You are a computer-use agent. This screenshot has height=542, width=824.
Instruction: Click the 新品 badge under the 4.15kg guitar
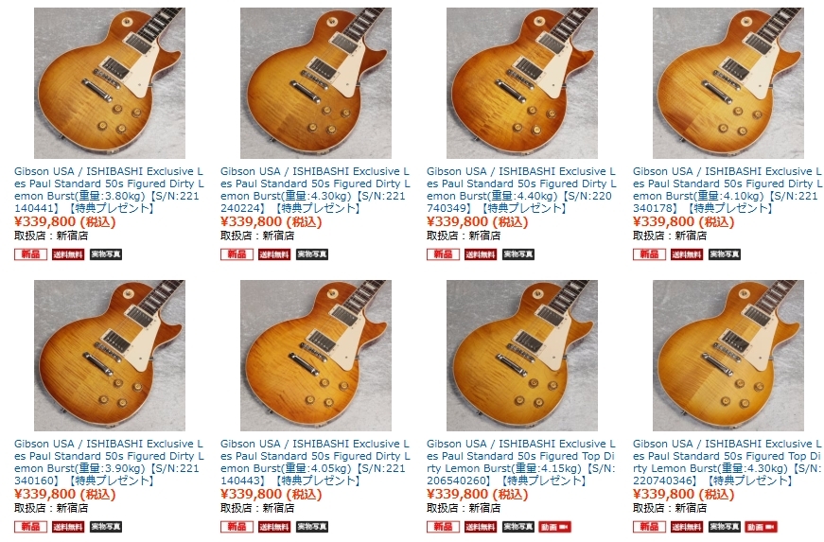pos(443,527)
